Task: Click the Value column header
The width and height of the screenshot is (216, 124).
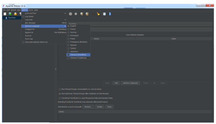Action: (174, 39)
